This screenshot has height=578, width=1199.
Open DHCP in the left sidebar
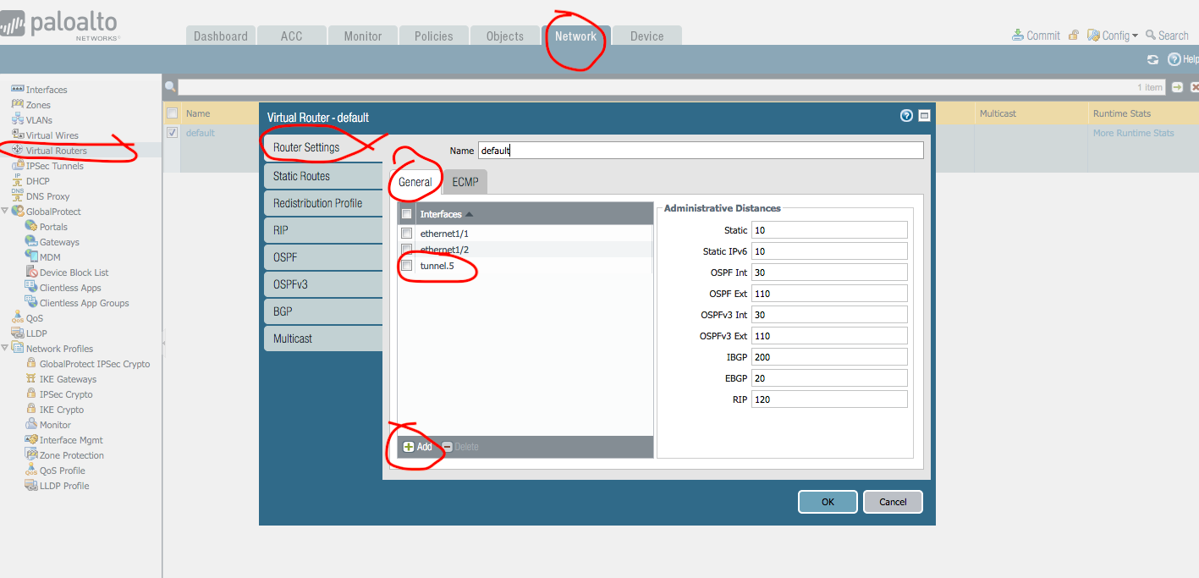[x=37, y=181]
